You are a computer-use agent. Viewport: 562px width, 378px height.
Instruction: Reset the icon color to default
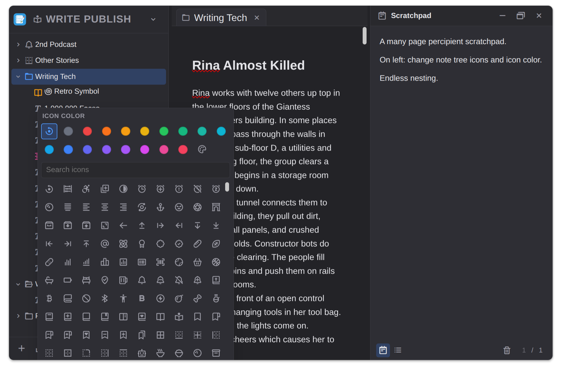[49, 131]
